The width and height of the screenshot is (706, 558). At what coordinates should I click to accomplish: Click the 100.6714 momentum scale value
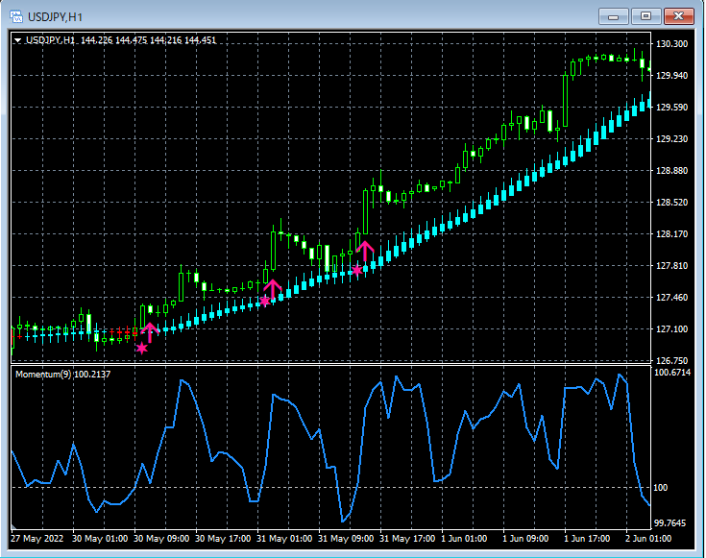(672, 373)
